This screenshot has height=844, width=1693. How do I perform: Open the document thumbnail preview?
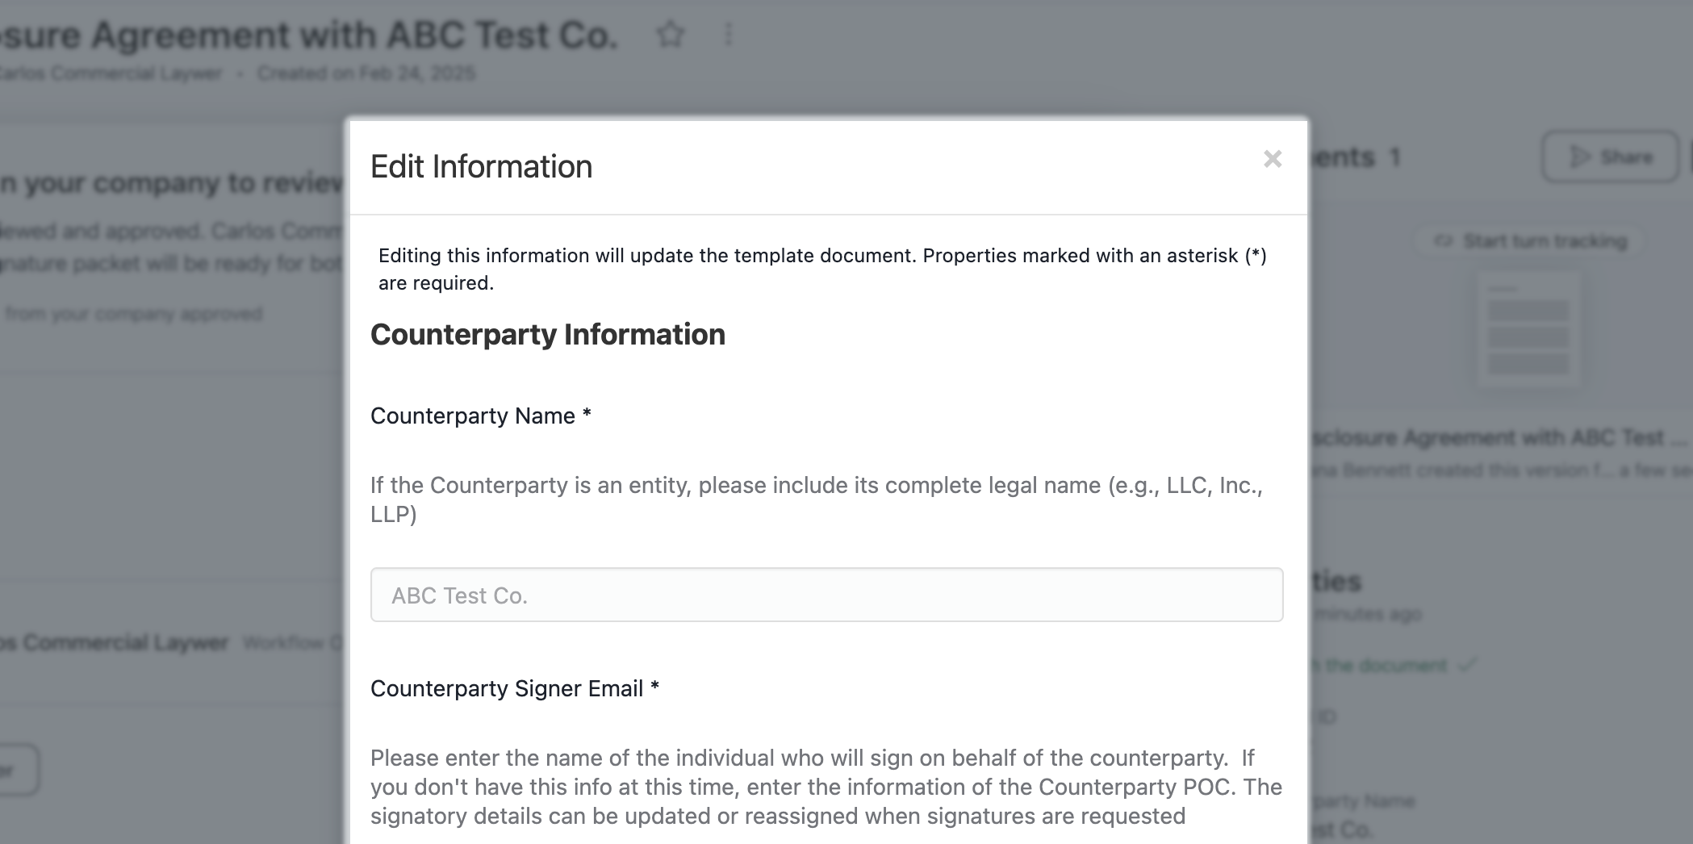1528,332
